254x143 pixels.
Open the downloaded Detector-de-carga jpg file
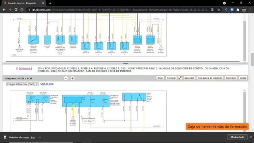tap(22, 137)
